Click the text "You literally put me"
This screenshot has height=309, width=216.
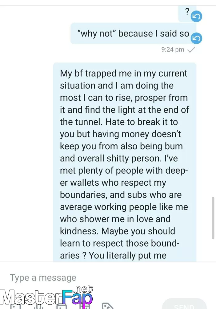127,256
